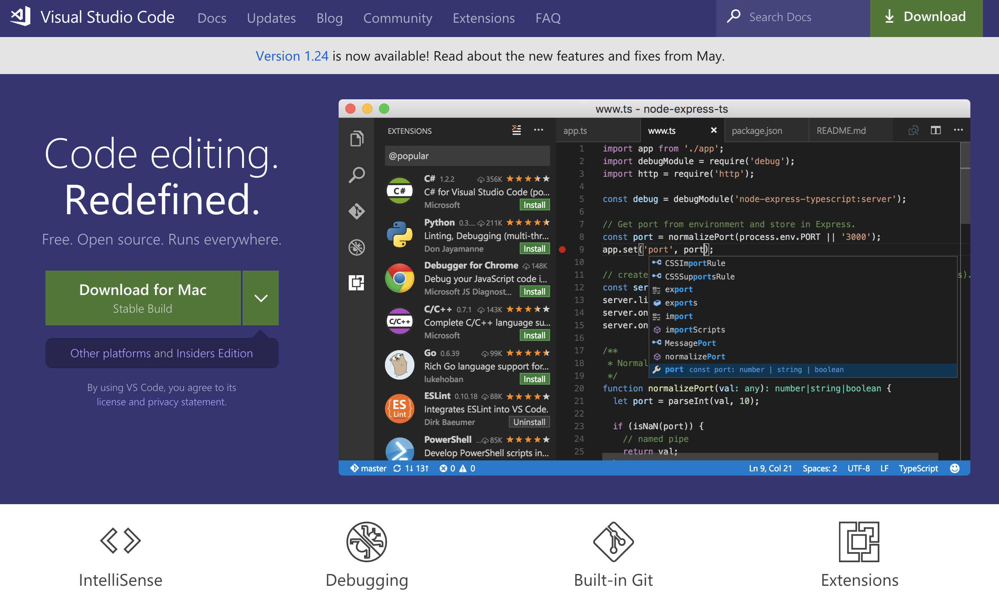This screenshot has width=999, height=606.
Task: Select the Debug icon in activity bar
Action: point(357,247)
